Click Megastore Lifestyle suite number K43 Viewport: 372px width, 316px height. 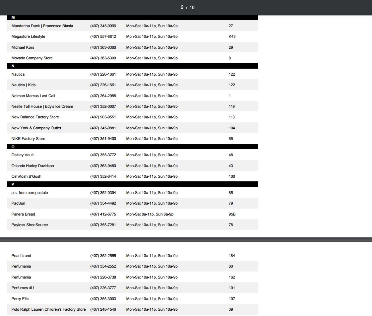[x=232, y=36]
